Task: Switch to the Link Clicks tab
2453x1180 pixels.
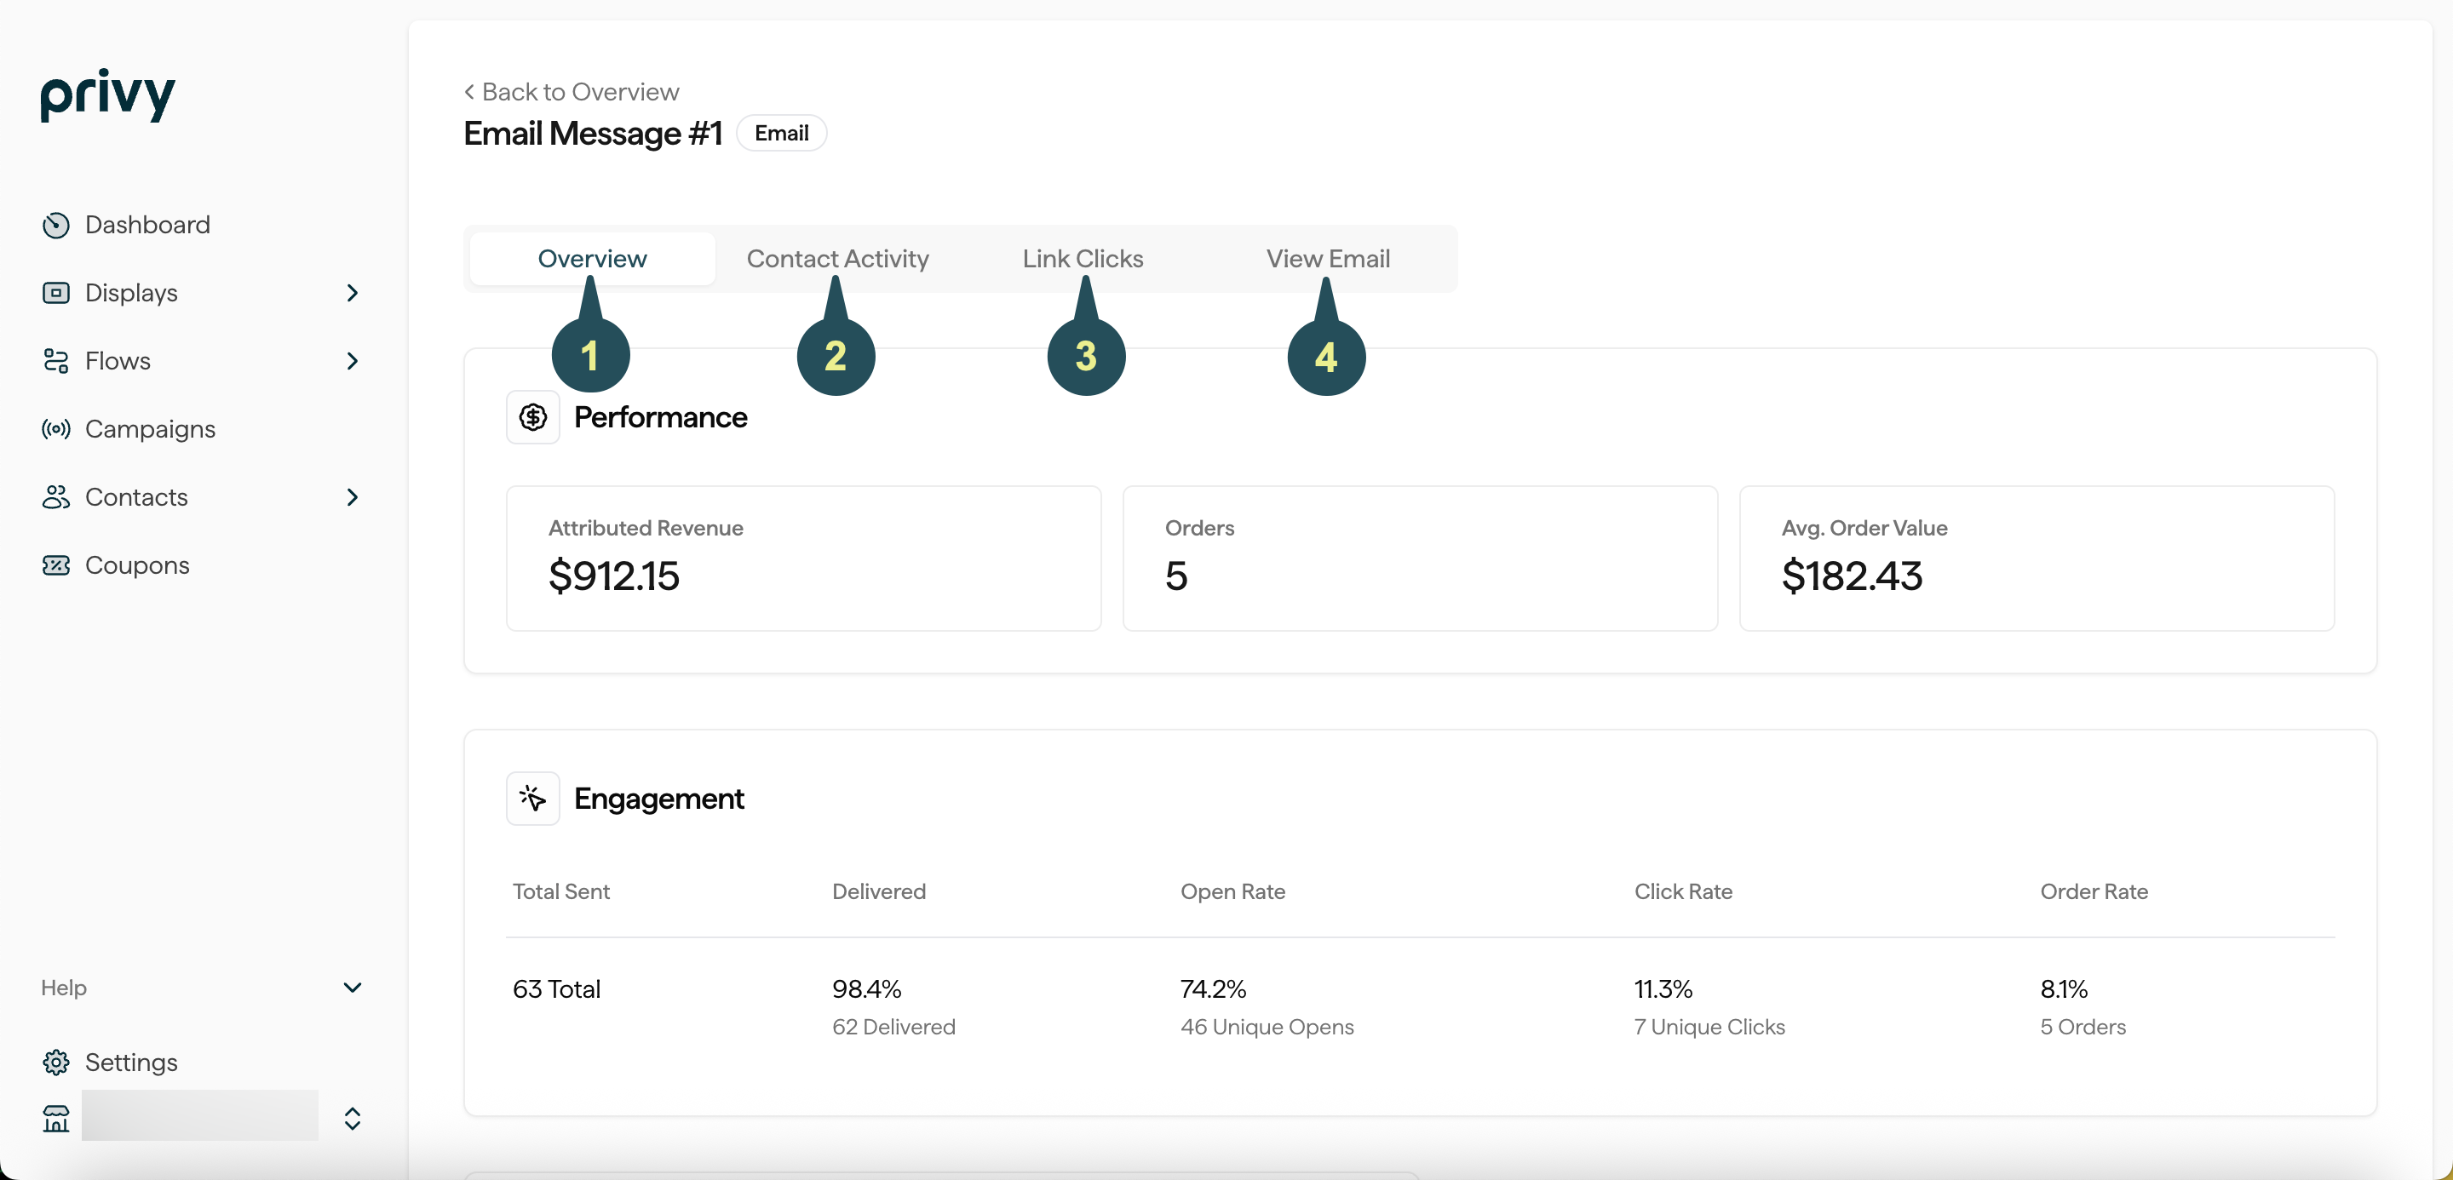Action: [x=1083, y=259]
